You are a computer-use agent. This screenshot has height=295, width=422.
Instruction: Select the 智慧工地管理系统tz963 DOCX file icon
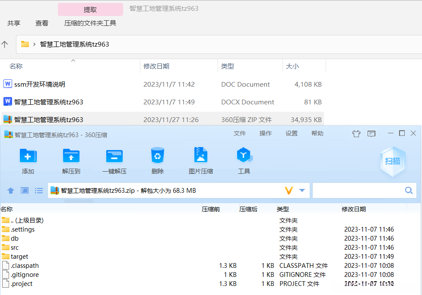(7, 101)
